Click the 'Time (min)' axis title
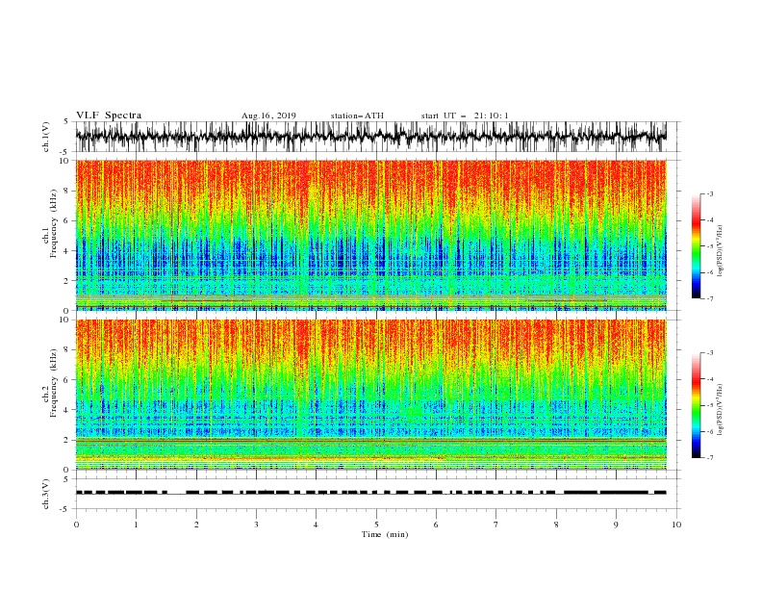 coord(385,534)
